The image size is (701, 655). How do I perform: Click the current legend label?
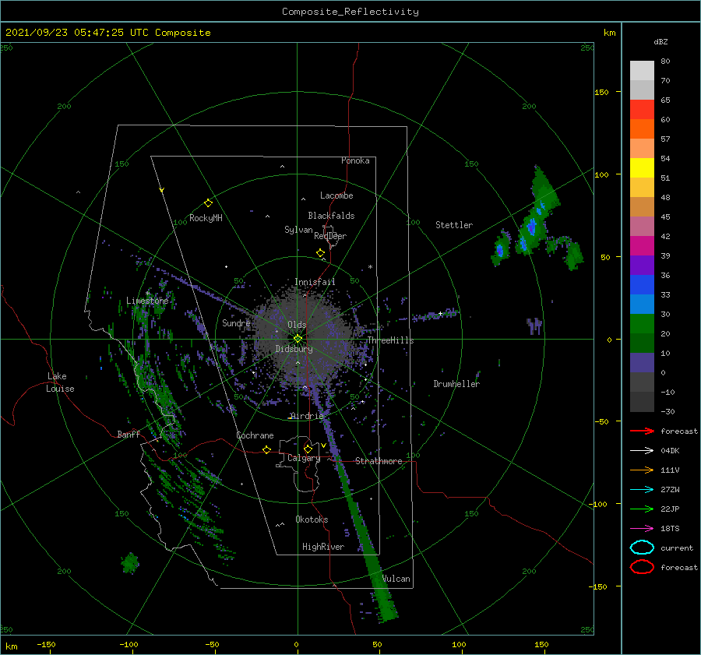point(677,548)
